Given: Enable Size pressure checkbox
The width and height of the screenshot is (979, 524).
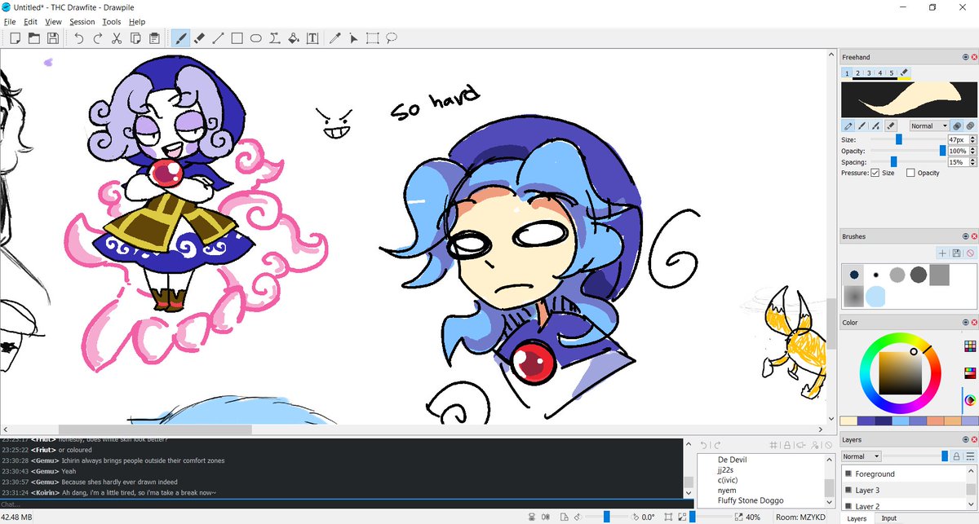Looking at the screenshot, I should tap(875, 173).
